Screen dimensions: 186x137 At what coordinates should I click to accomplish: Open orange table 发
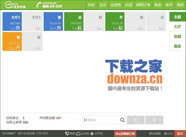[12, 41]
